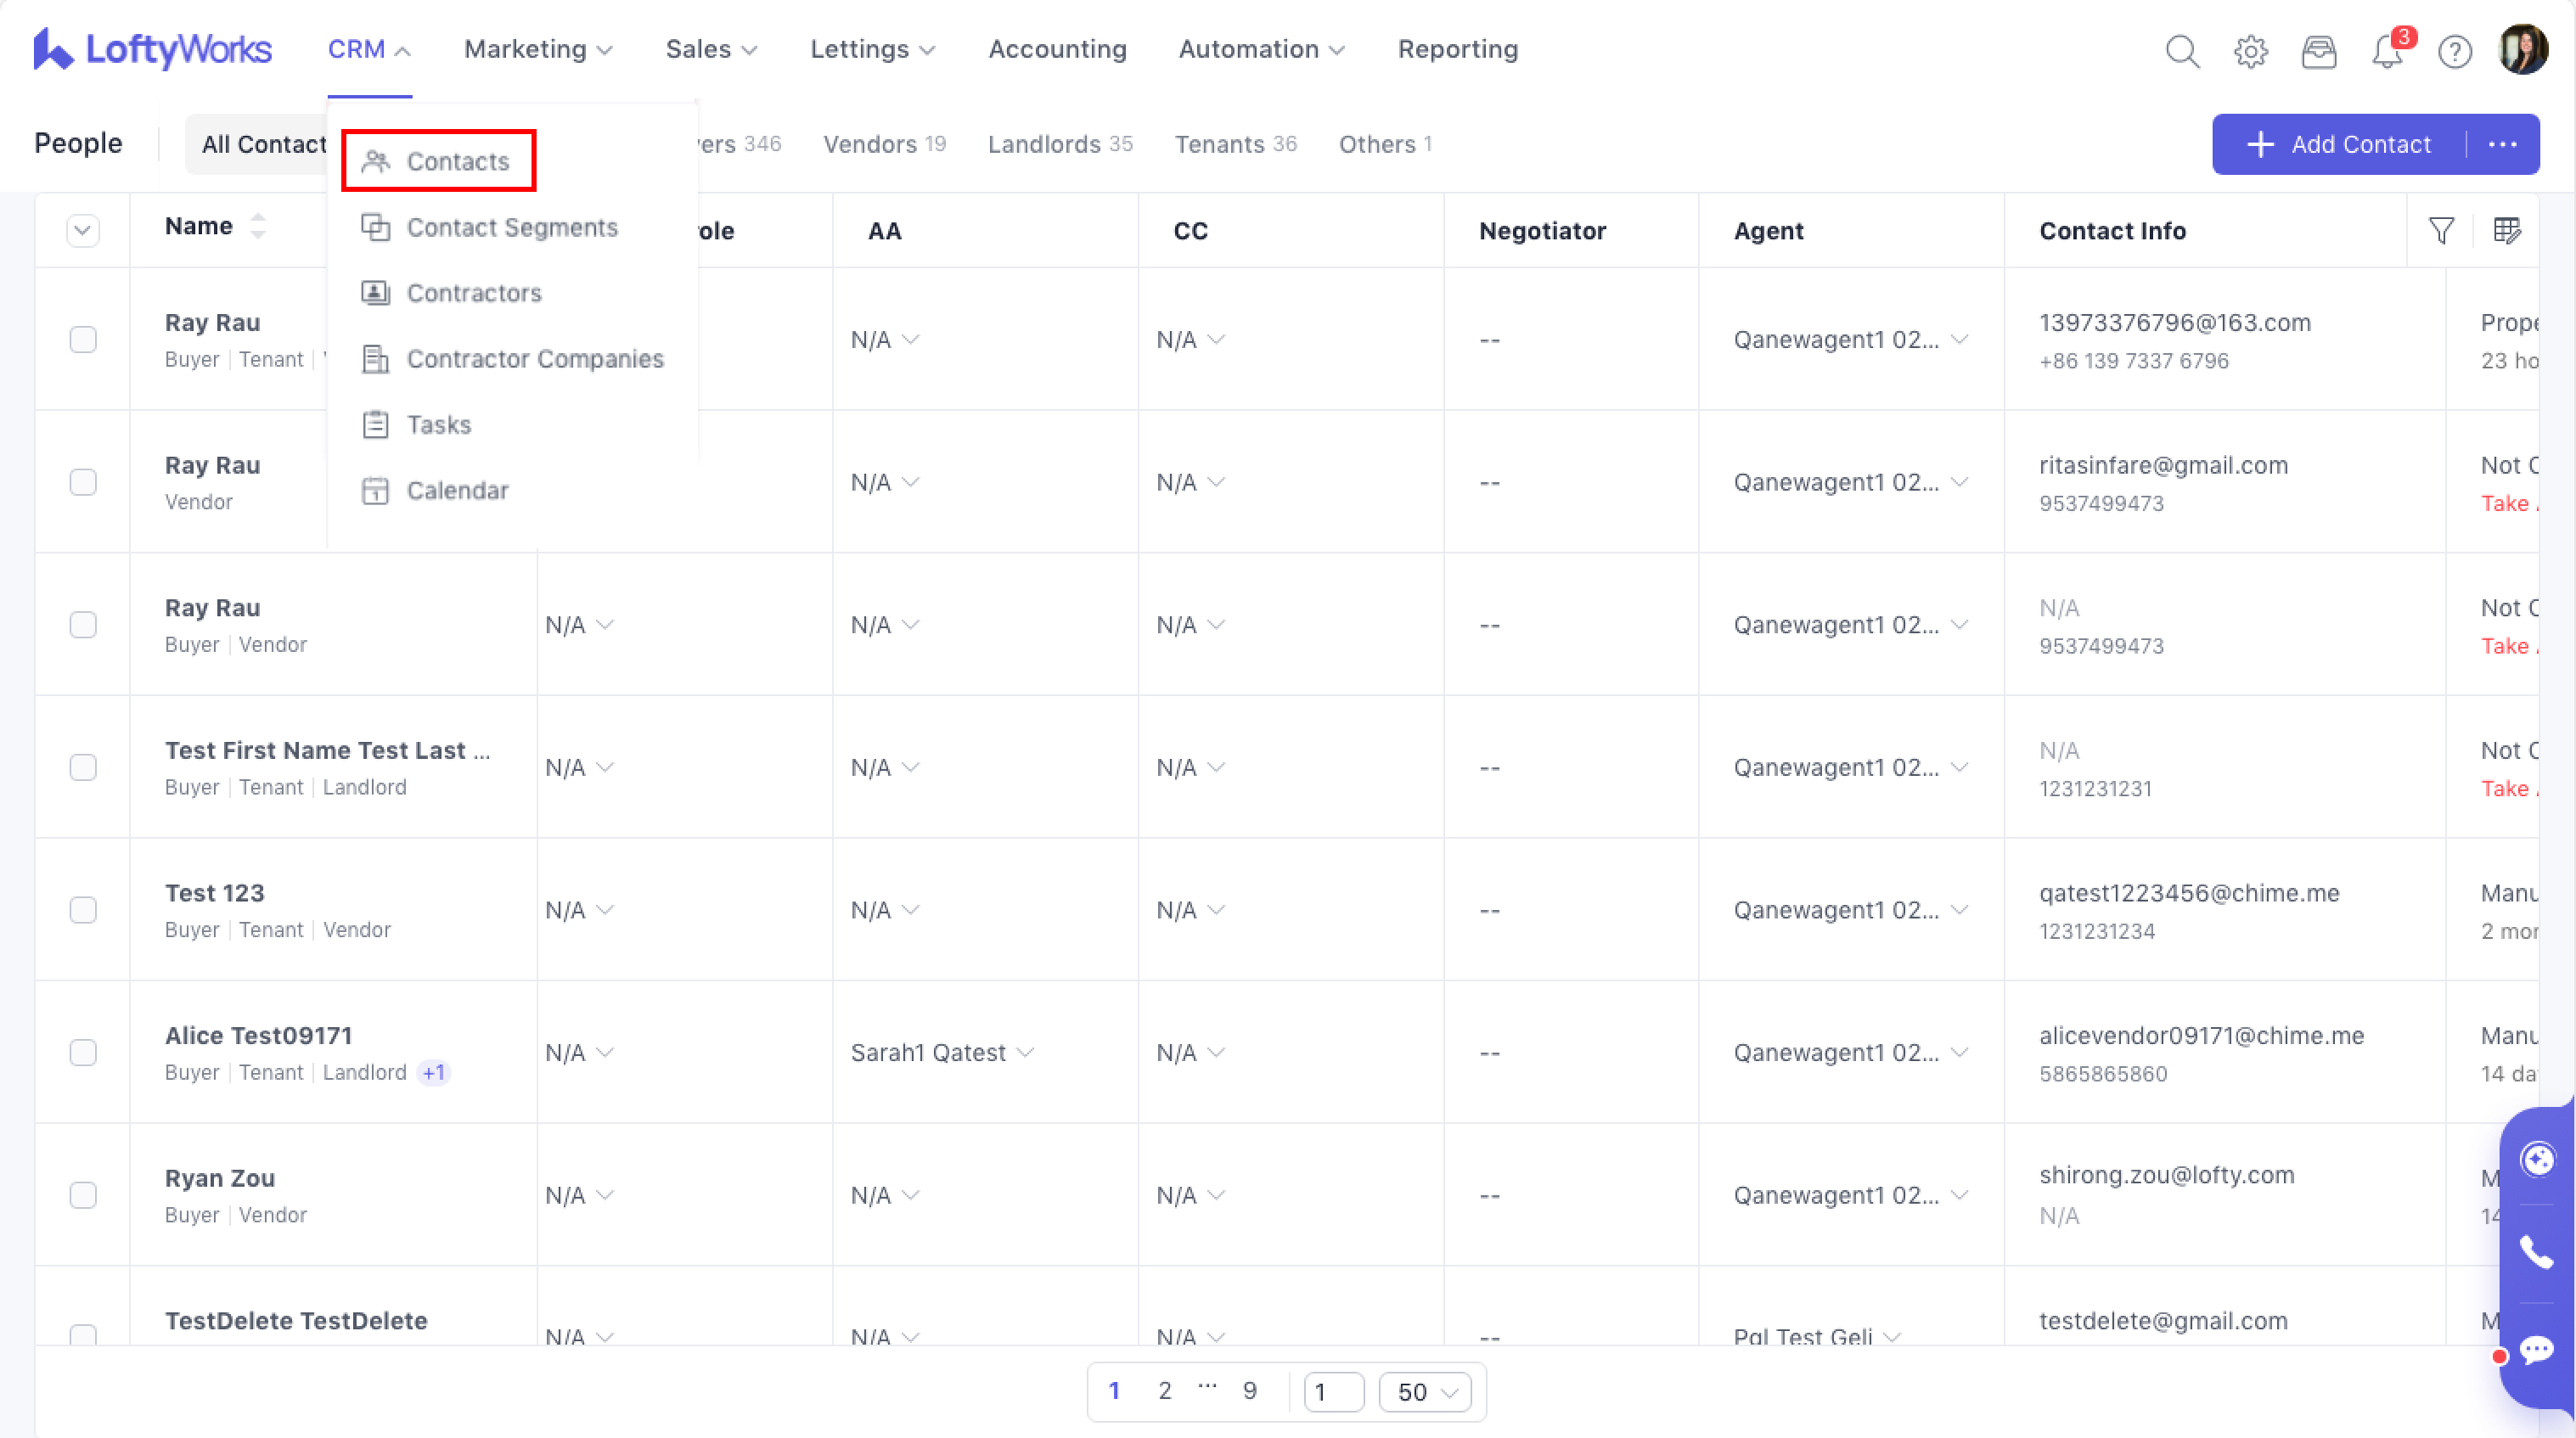The image size is (2576, 1438).
Task: Select Alice Test09171 row checkbox
Action: pos(83,1052)
